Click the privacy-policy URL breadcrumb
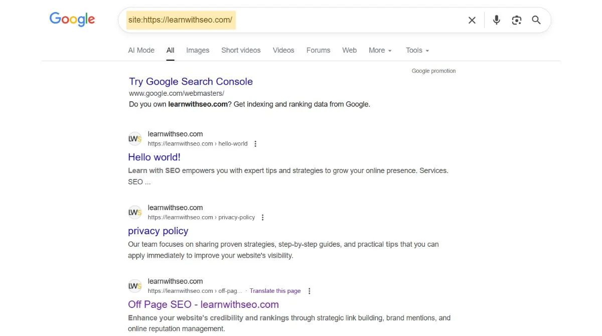Screen dimensions: 602x336 [201, 217]
